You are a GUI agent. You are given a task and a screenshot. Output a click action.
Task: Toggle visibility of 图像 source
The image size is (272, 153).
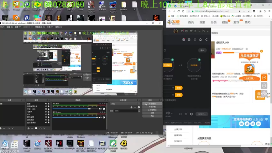pyautogui.click(x=46, y=104)
